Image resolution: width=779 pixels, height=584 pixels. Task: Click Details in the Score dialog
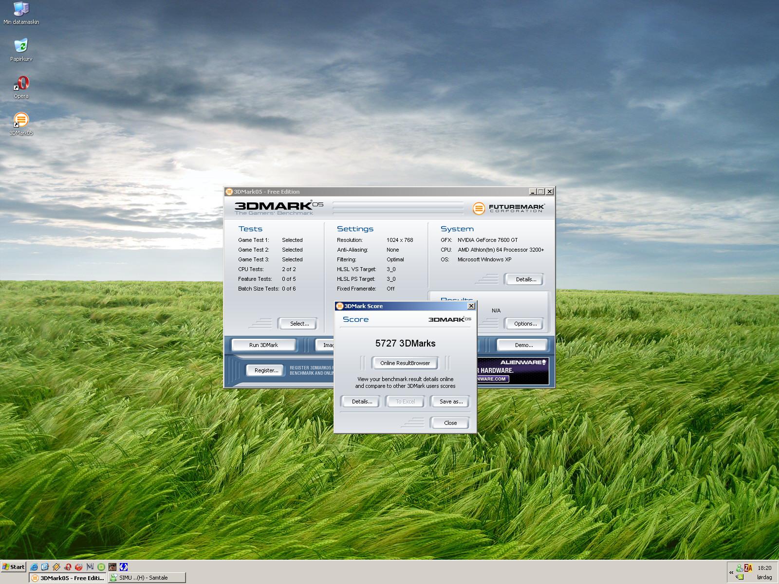(362, 401)
